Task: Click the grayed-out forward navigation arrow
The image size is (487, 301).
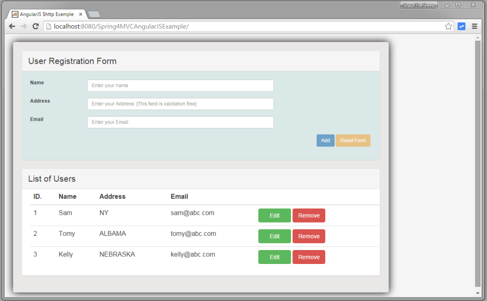Action: (23, 26)
